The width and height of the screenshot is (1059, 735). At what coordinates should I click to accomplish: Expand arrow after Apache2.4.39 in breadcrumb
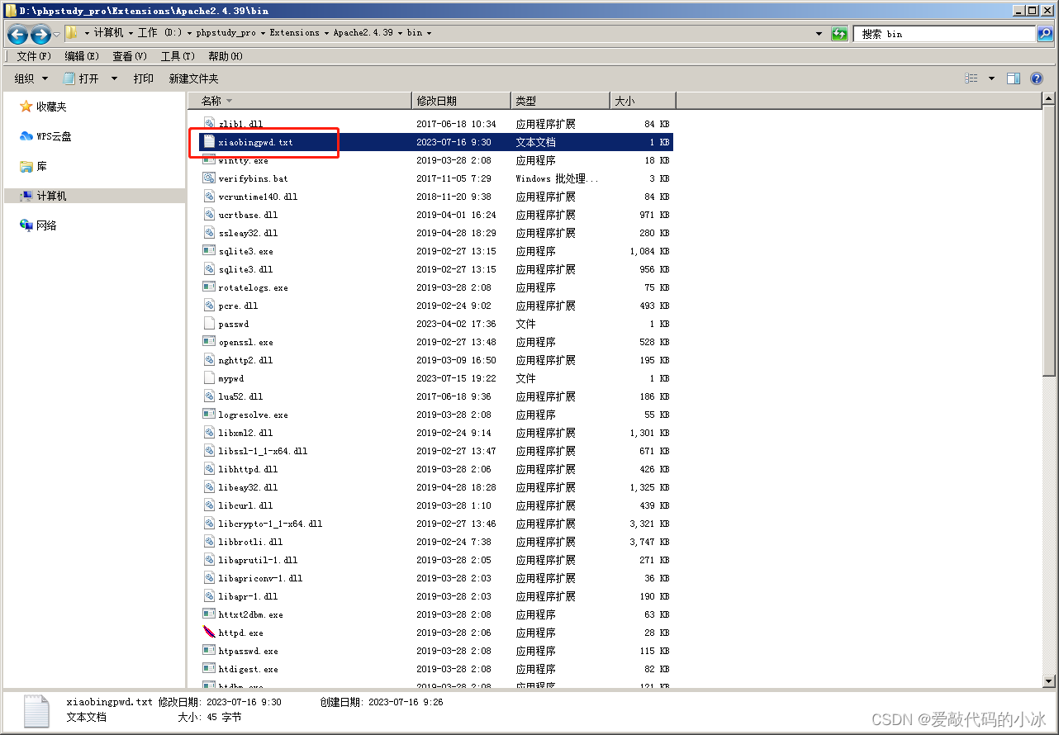(400, 33)
